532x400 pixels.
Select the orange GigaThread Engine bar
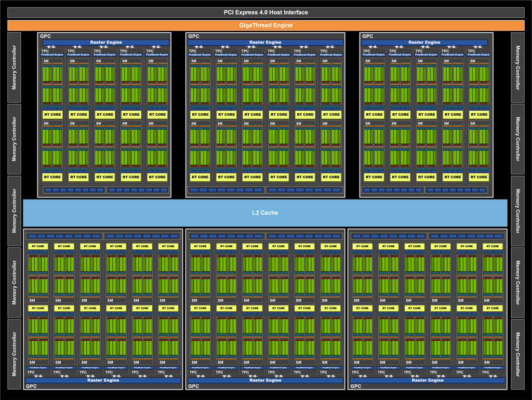click(x=265, y=25)
